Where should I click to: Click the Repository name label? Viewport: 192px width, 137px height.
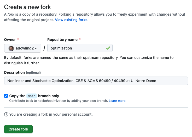(x=62, y=40)
